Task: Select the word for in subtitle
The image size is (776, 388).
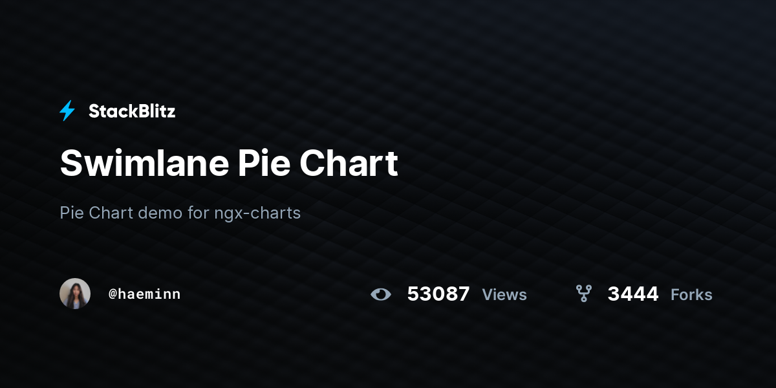Action: tap(198, 213)
